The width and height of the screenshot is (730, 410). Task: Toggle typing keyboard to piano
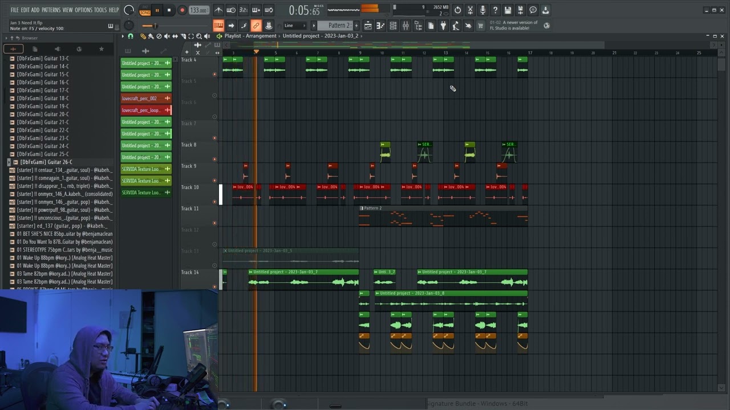[x=218, y=26]
